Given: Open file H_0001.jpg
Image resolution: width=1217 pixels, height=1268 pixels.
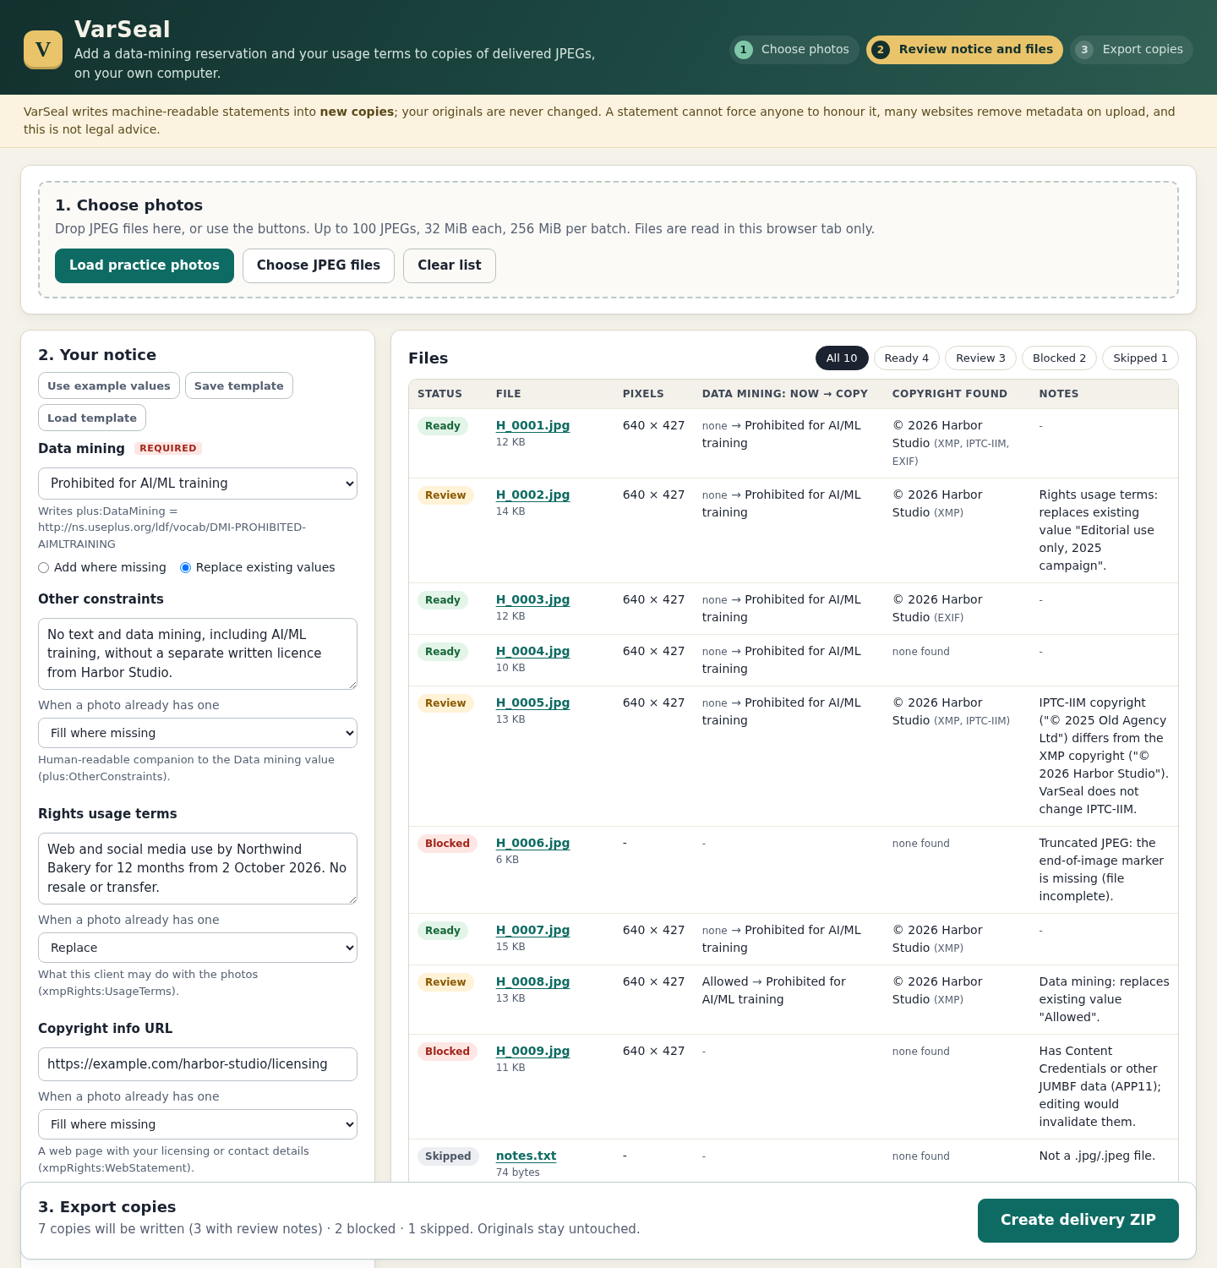Looking at the screenshot, I should tap(532, 425).
